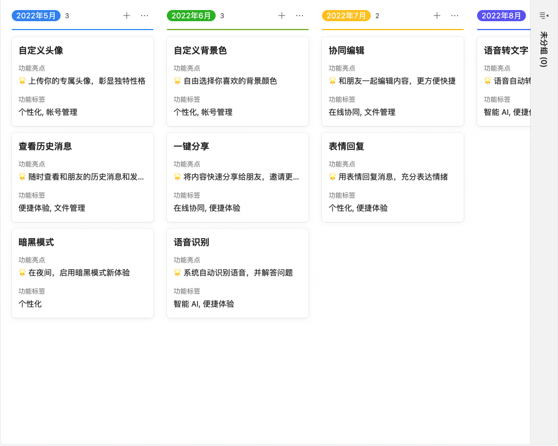The width and height of the screenshot is (558, 446).
Task: Click the grouping settings icon in the right sidebar
Action: (542, 16)
